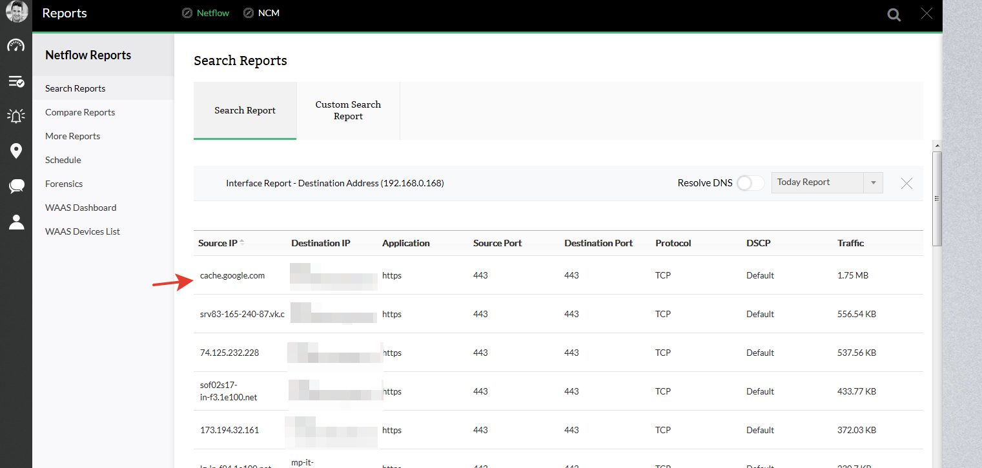This screenshot has width=982, height=468.
Task: Close the Reports panel with top X
Action: [926, 13]
